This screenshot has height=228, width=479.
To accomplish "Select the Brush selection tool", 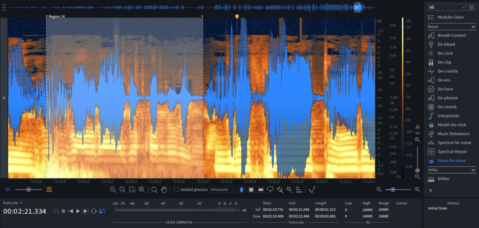I will pos(280,189).
